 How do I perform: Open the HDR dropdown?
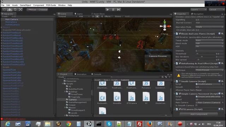(x=209, y=46)
